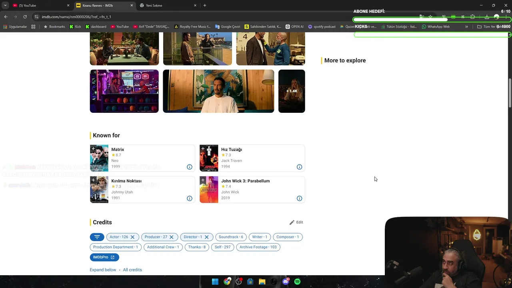Enable the Soundtrack · 6 filter chip
This screenshot has height=288, width=512.
(x=231, y=237)
